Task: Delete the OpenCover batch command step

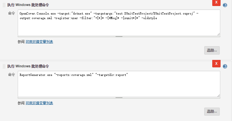Action: [216, 2]
